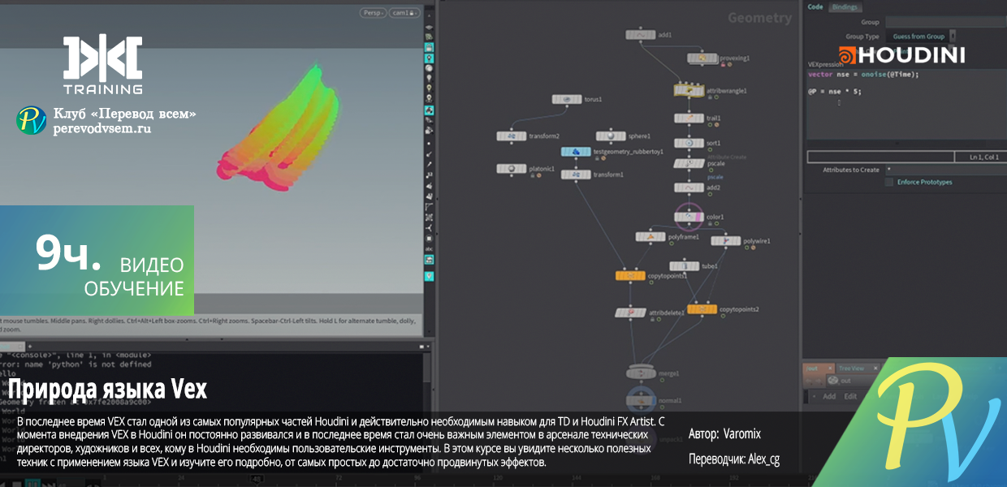Select the add1 node icon

click(642, 35)
